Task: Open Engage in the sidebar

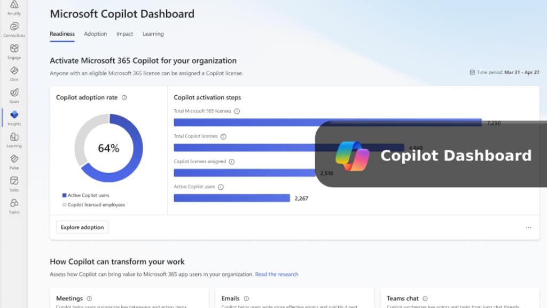Action: pos(14,51)
